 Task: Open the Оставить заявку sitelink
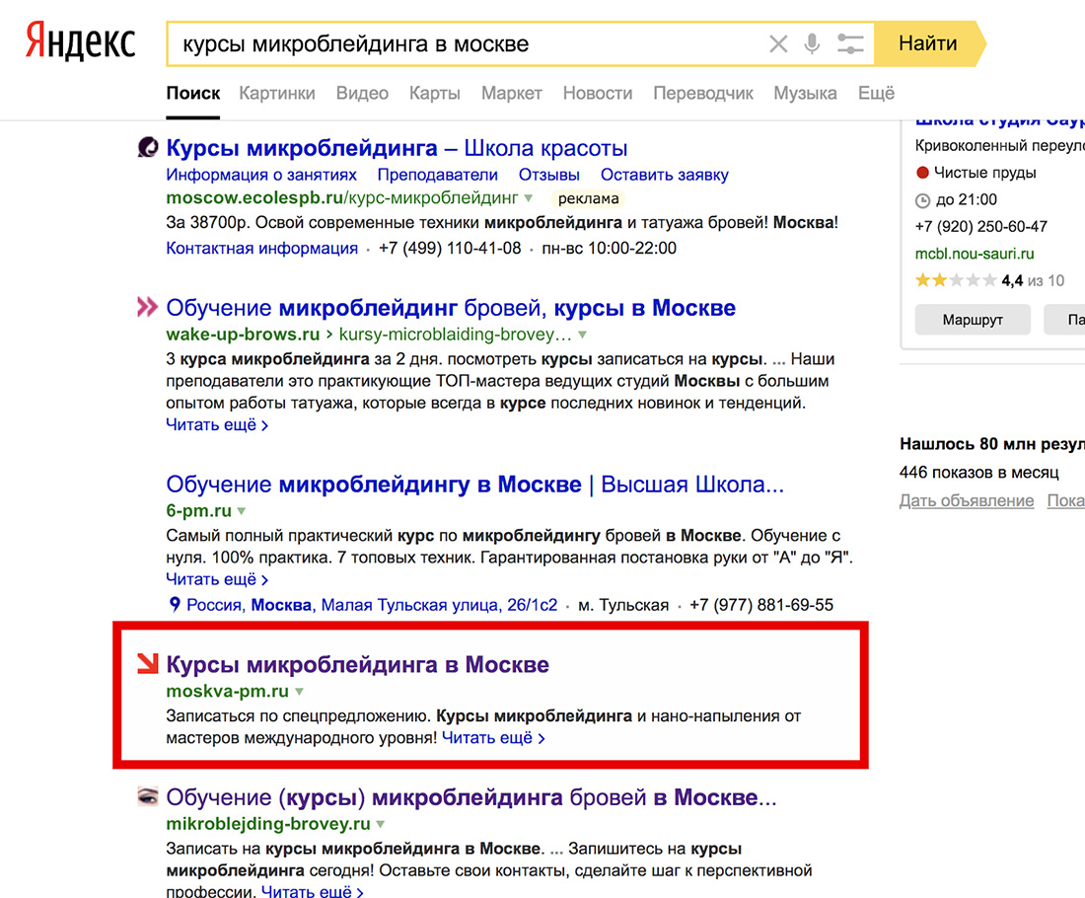(x=664, y=175)
